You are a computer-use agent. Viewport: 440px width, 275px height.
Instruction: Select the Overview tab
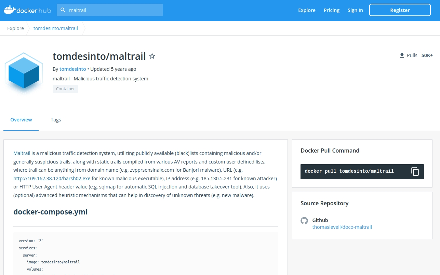click(21, 120)
